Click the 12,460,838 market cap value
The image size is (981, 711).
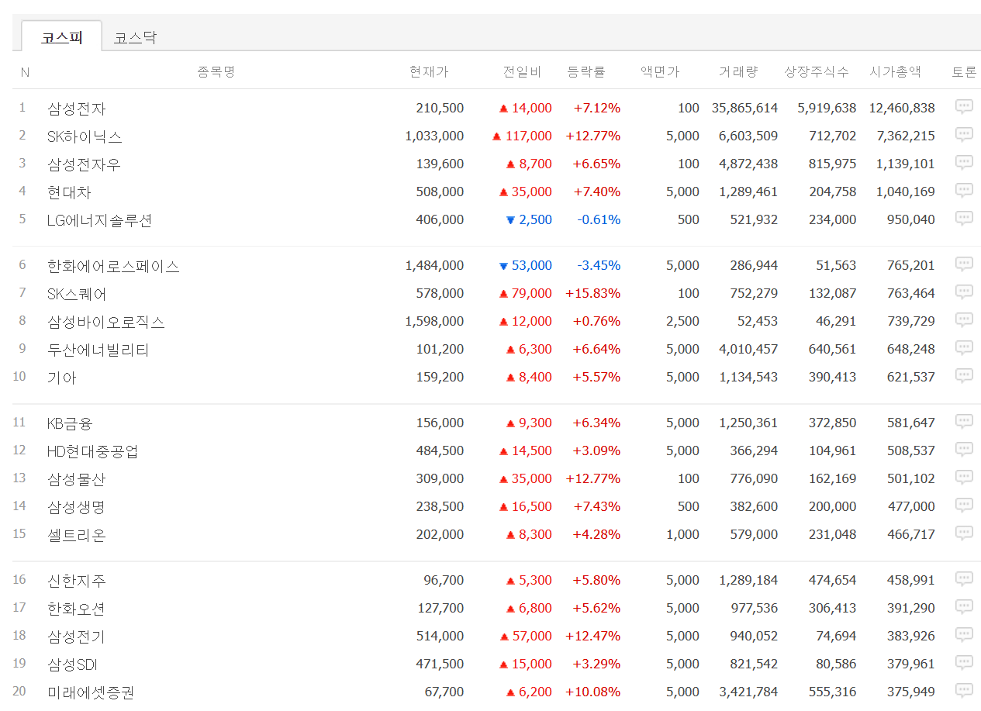coord(902,108)
